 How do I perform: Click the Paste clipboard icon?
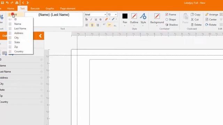pos(185,17)
